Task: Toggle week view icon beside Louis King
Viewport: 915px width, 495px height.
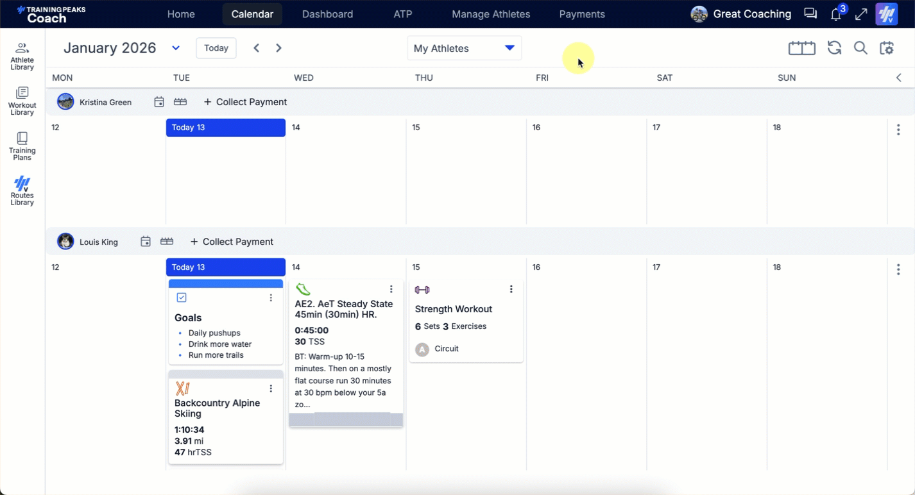Action: [167, 242]
